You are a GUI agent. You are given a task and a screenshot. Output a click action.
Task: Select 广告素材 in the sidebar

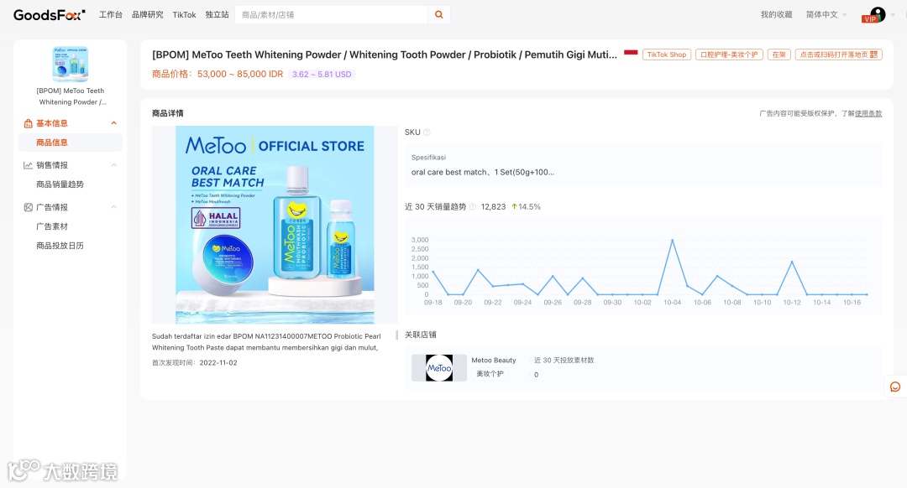pyautogui.click(x=52, y=226)
